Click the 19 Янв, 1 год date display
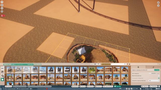 pyautogui.click(x=149, y=89)
